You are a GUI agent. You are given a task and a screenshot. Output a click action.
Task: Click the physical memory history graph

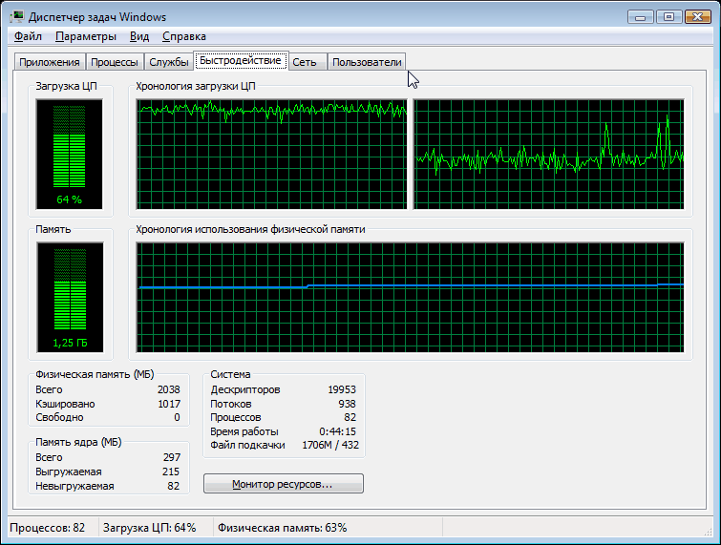[411, 298]
